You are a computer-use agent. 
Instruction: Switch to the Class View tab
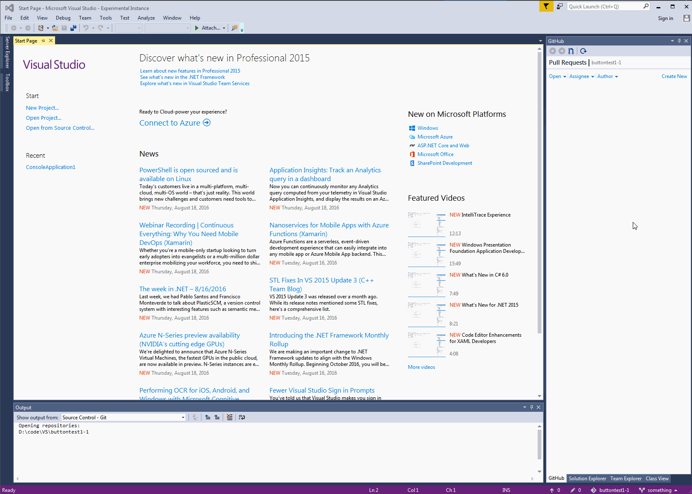[x=657, y=479]
